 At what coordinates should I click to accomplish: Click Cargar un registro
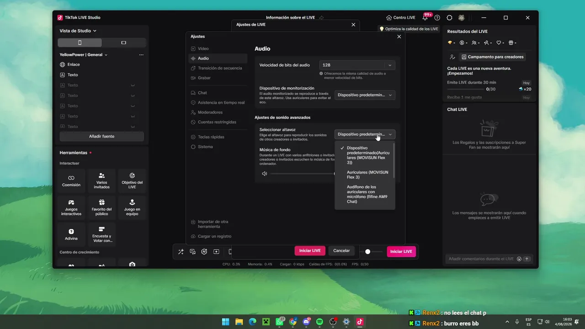211,237
